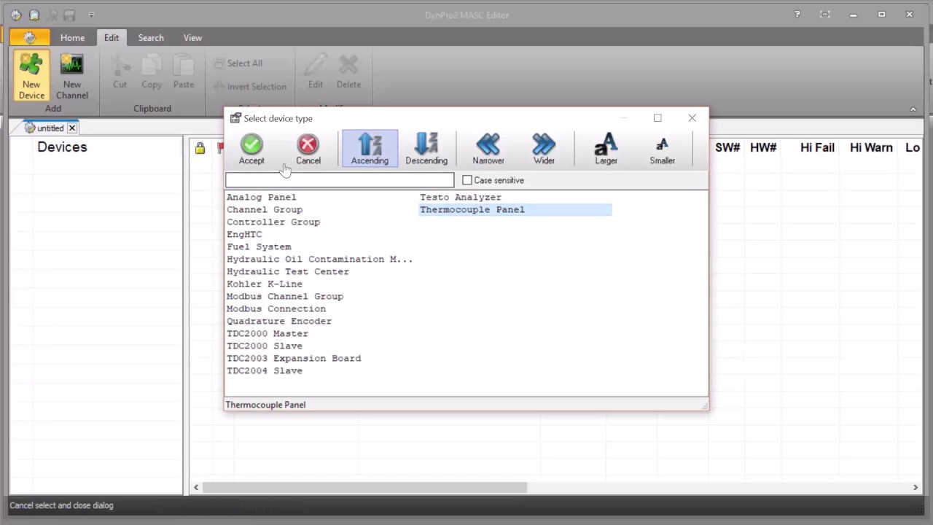This screenshot has height=525, width=933.
Task: Select Thermocouple Panel highlighted entry
Action: tap(515, 209)
